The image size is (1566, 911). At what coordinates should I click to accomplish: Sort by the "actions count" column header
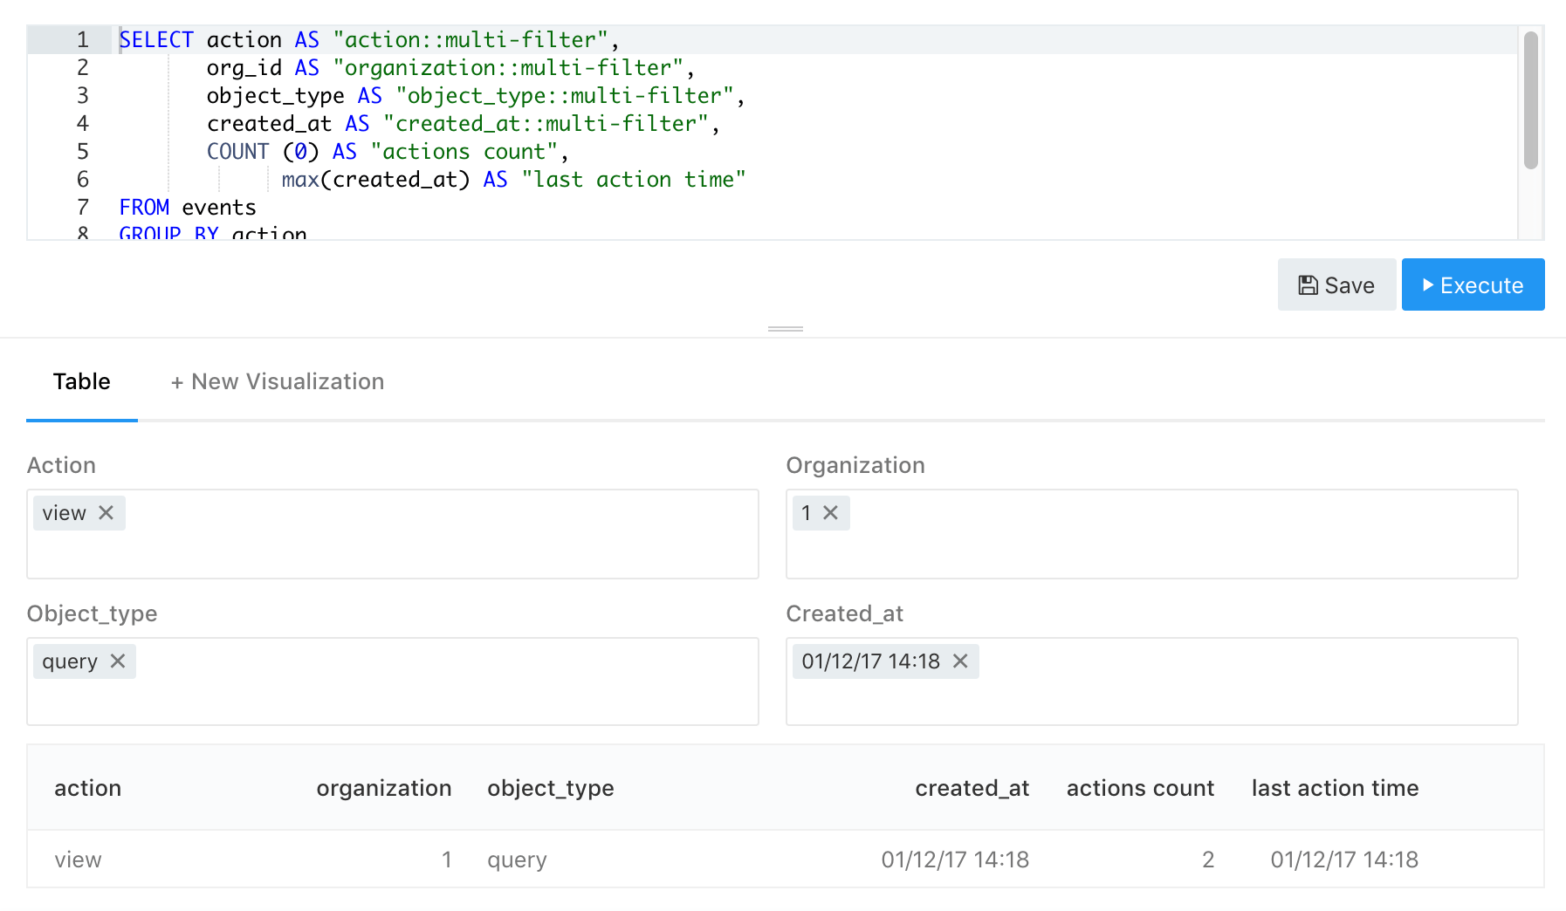(x=1139, y=788)
